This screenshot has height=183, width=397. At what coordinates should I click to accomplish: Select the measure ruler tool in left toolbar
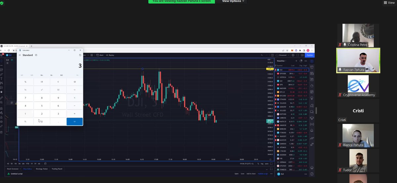(x=1, y=98)
